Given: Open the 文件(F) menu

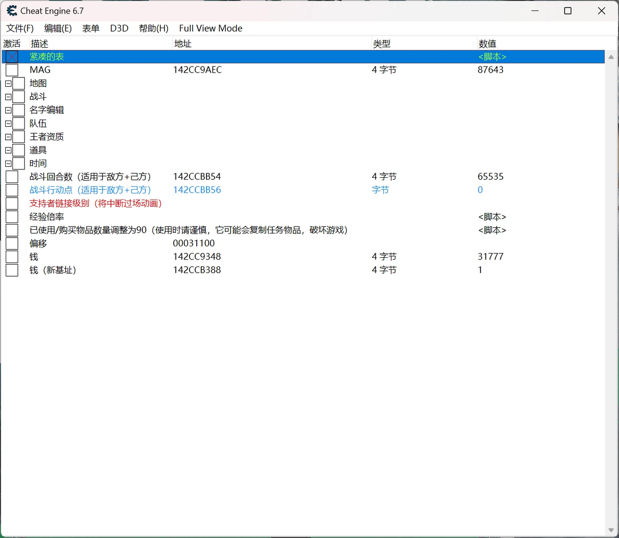Looking at the screenshot, I should [20, 29].
